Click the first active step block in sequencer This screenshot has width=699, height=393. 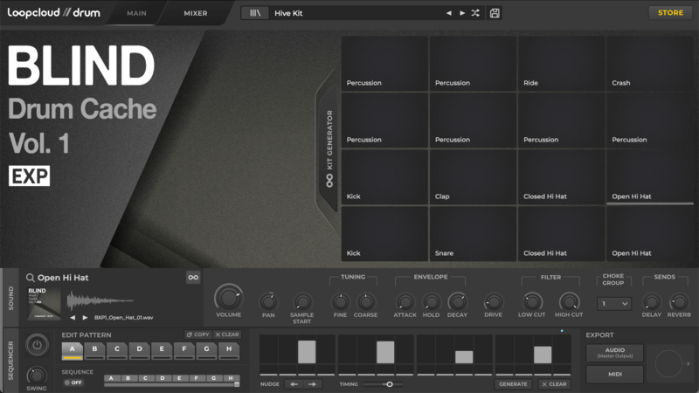point(307,352)
